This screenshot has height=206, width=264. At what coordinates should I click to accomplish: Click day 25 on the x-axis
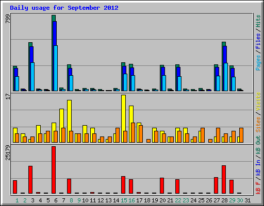(201, 200)
